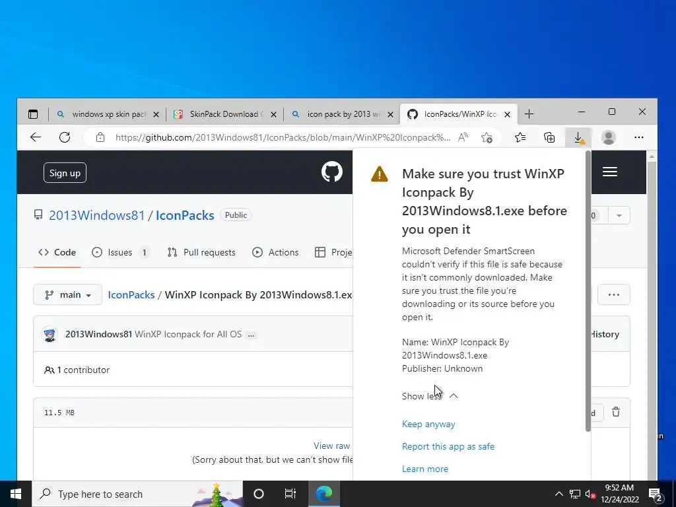Open the Issues repository tab
This screenshot has width=676, height=507.
(121, 253)
